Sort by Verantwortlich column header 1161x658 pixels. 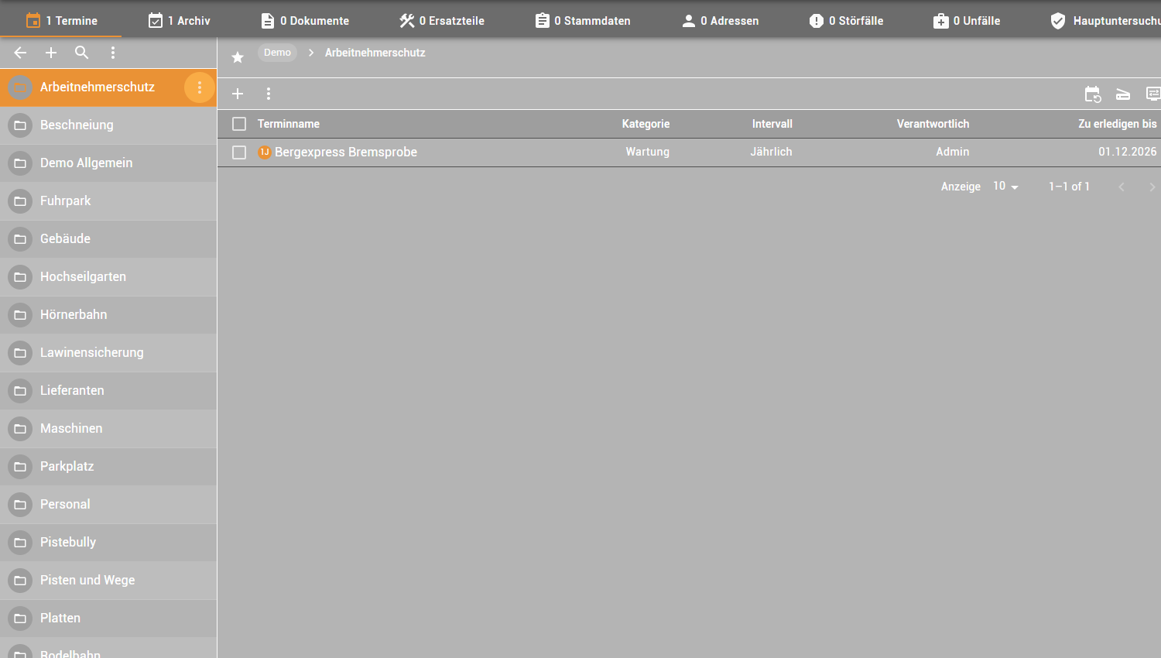point(933,124)
